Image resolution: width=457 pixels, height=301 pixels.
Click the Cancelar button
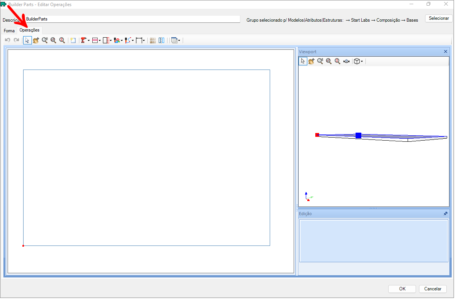tap(433, 289)
